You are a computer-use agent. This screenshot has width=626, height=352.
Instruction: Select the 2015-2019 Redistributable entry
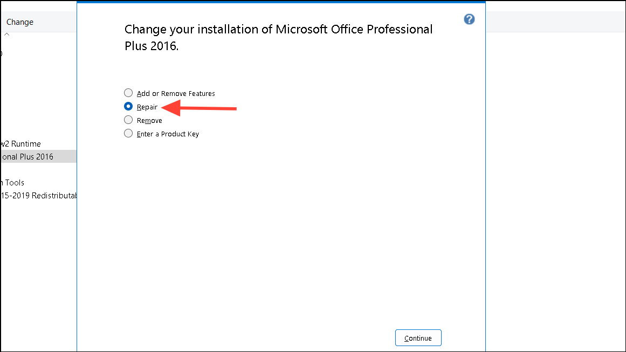[x=38, y=196]
